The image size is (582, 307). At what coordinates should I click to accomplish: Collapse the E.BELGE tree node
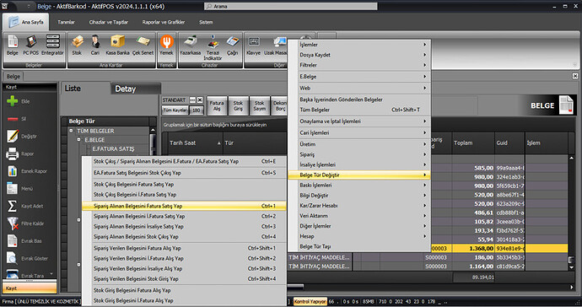click(78, 139)
